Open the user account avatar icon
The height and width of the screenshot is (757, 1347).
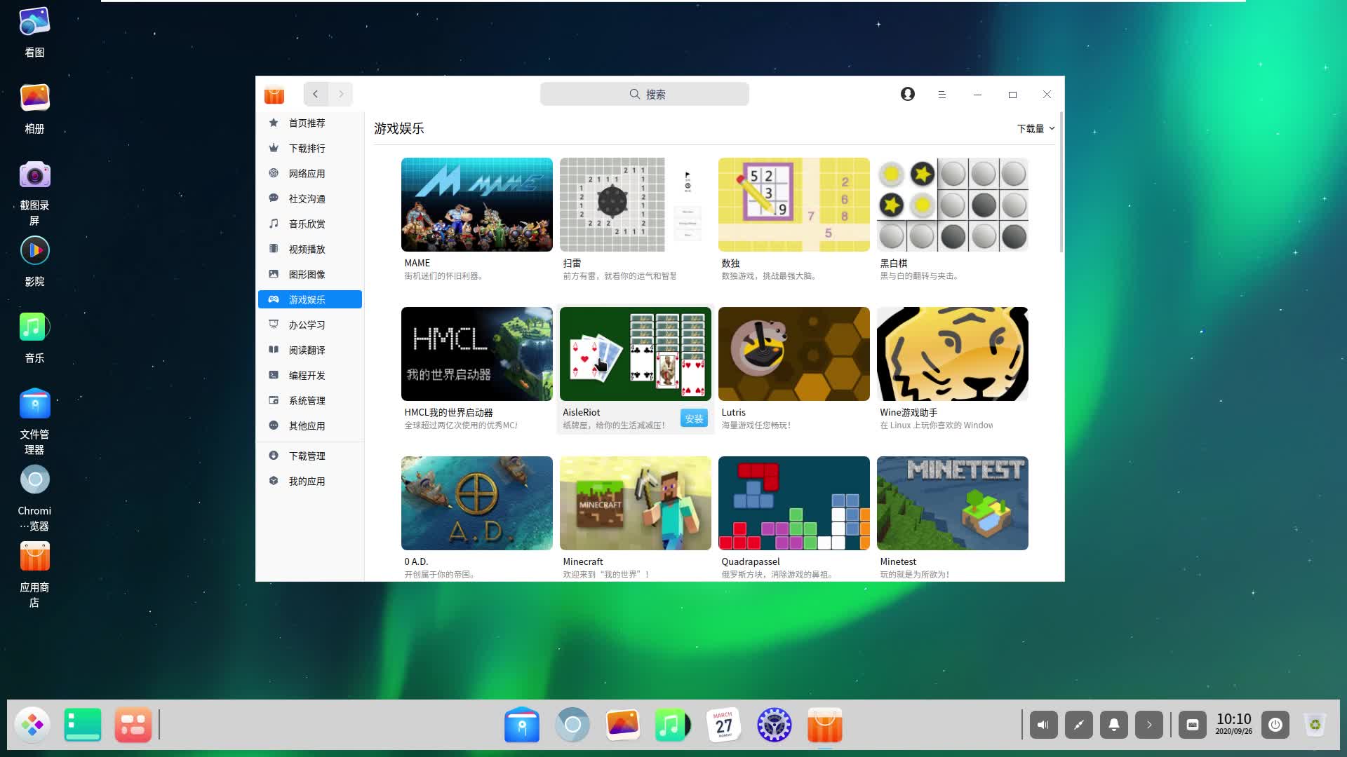pos(907,94)
